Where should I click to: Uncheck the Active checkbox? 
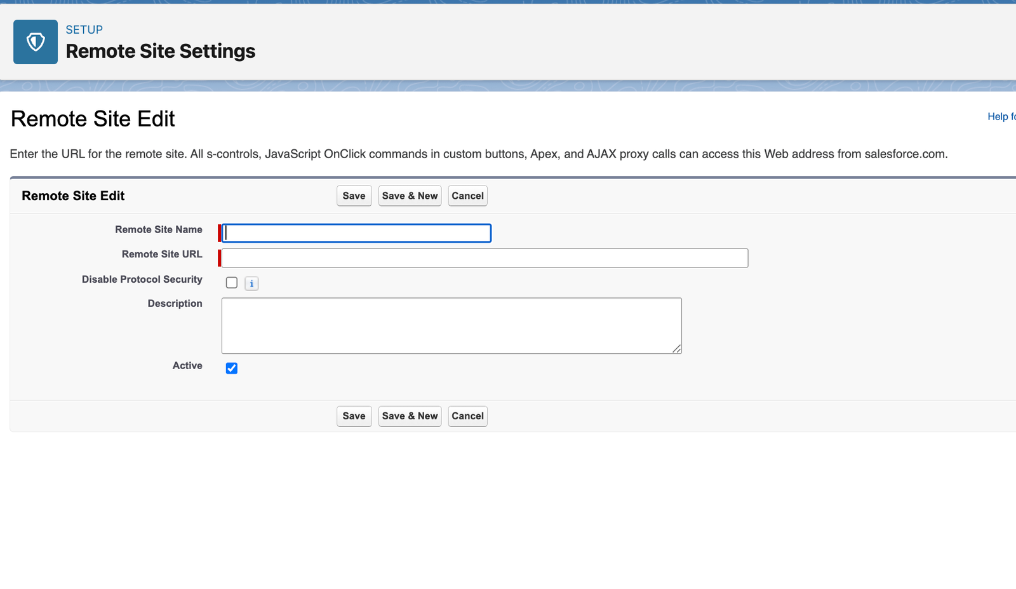tap(232, 369)
